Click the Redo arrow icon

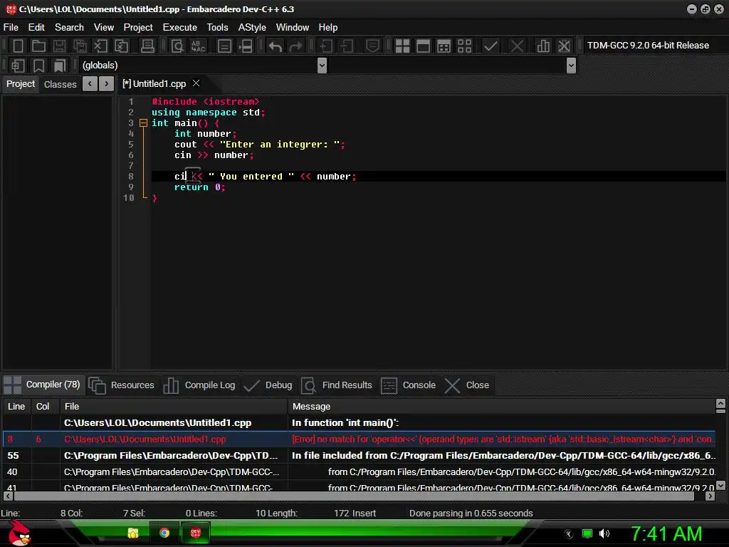click(x=295, y=46)
